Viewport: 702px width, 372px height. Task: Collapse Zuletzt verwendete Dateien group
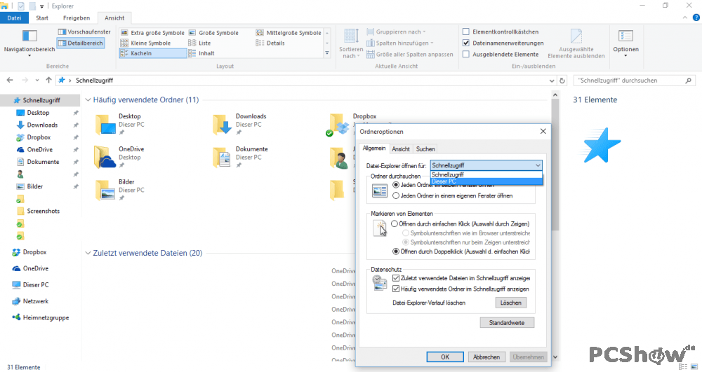[x=88, y=253]
